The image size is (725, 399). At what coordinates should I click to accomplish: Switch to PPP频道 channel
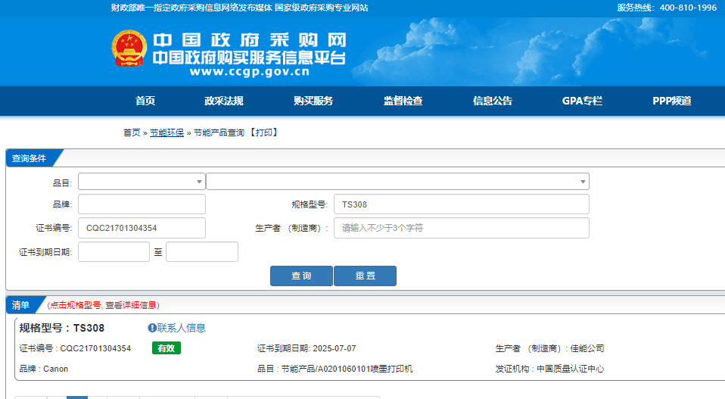coord(672,101)
